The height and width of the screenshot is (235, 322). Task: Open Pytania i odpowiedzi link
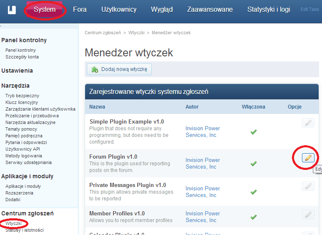click(26, 143)
